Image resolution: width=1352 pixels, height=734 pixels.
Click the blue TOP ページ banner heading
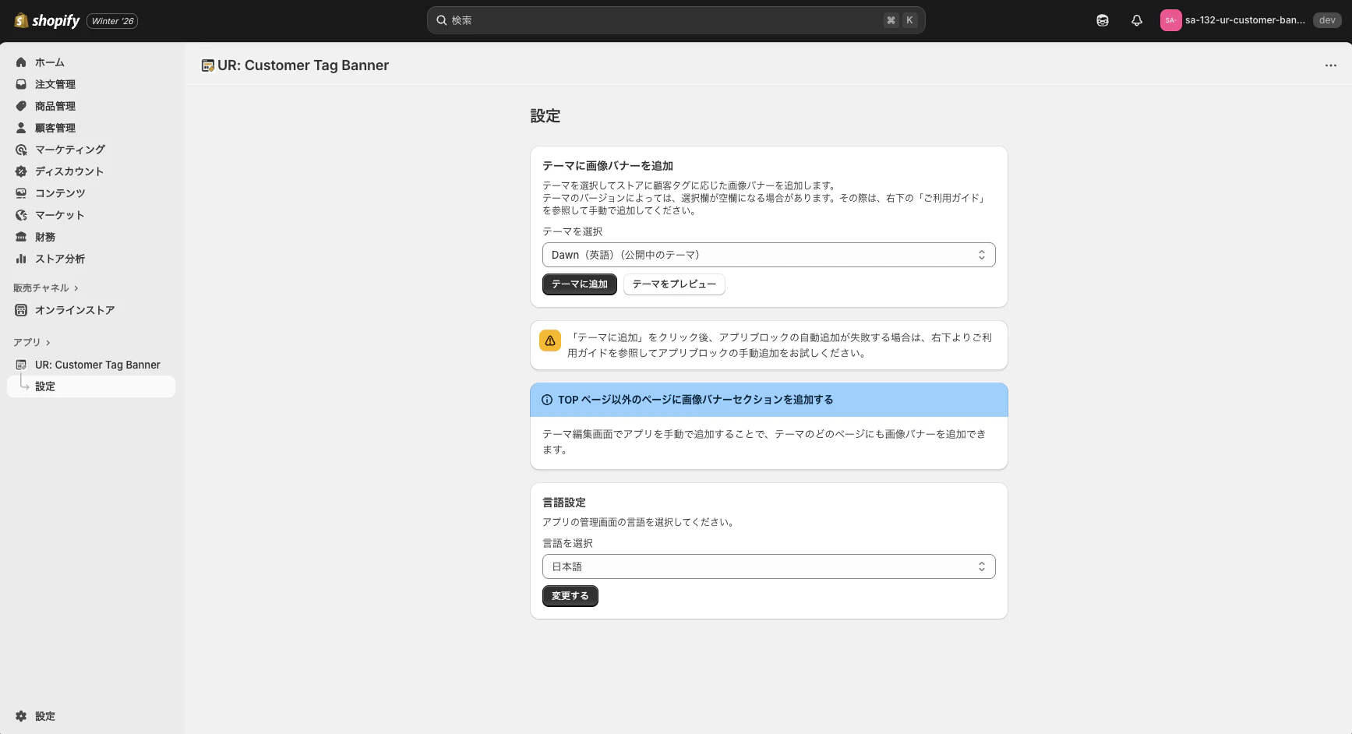point(696,400)
